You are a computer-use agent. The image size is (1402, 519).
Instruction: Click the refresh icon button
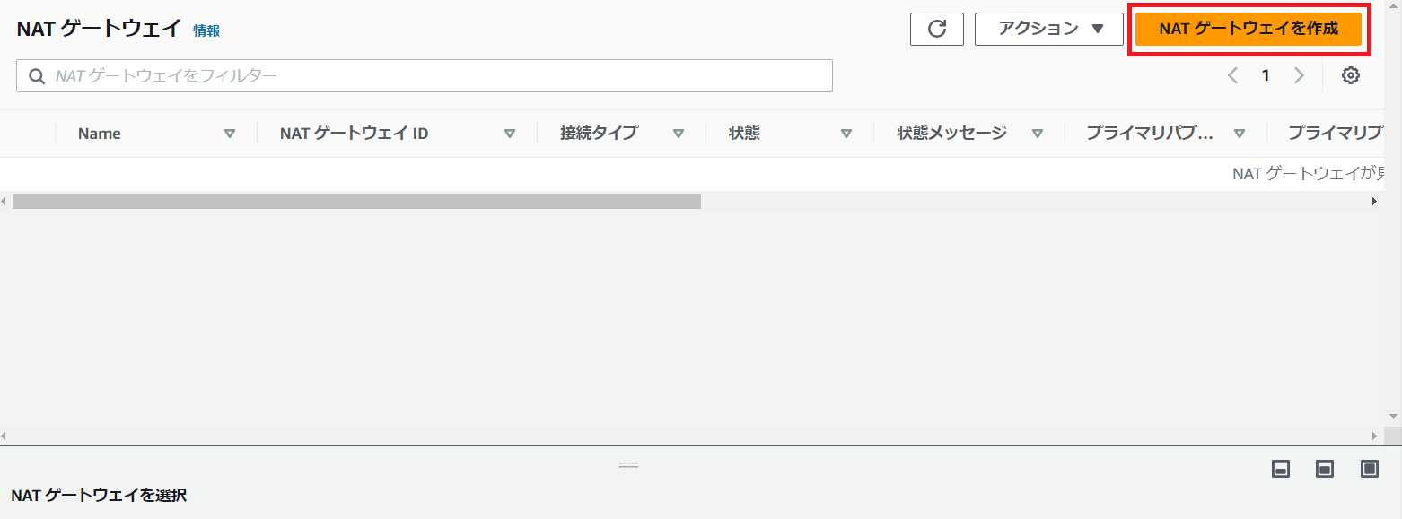point(936,29)
